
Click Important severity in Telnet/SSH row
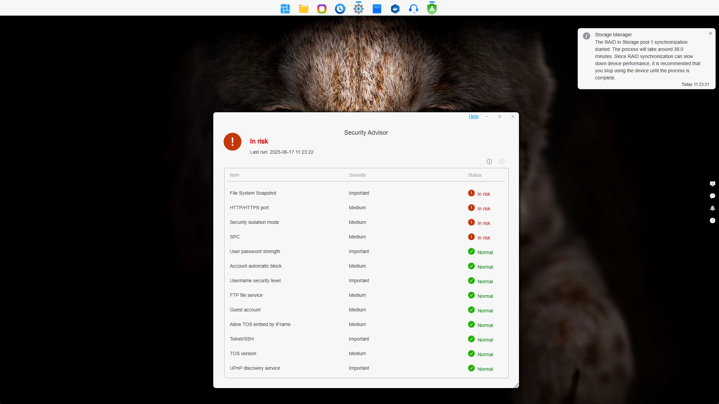coord(359,339)
